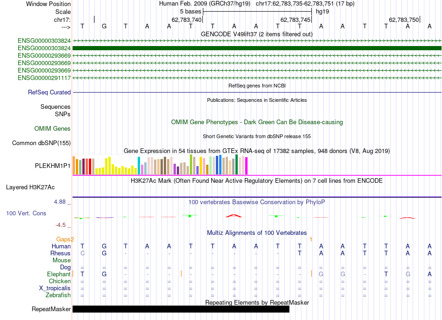This screenshot has height=320, width=442.
Task: Click the cyan bar in GTEx expression chart
Action: pyautogui.click(x=139, y=166)
